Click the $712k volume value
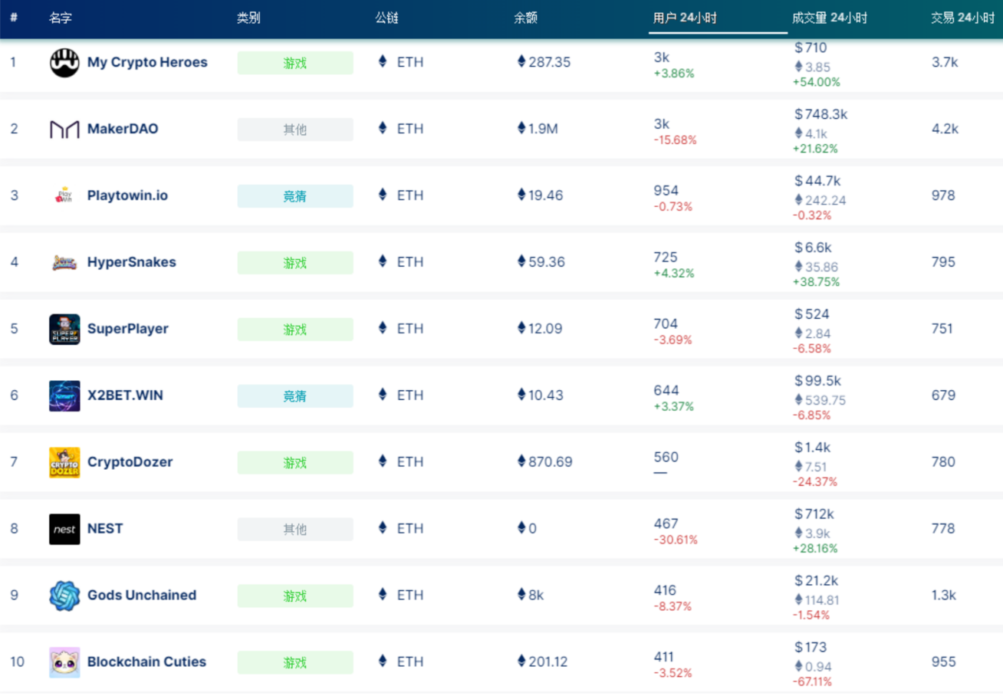The width and height of the screenshot is (1003, 696). [x=814, y=514]
